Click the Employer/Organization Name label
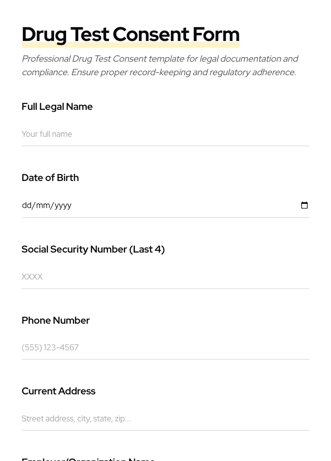331x461 pixels. click(88, 459)
